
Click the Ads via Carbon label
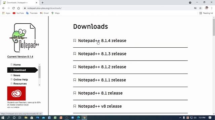pos(13,107)
